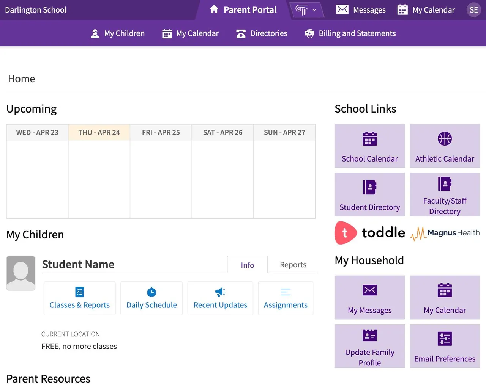This screenshot has width=486, height=389.
Task: Click the lines icon on Assignments
Action: [x=286, y=292]
